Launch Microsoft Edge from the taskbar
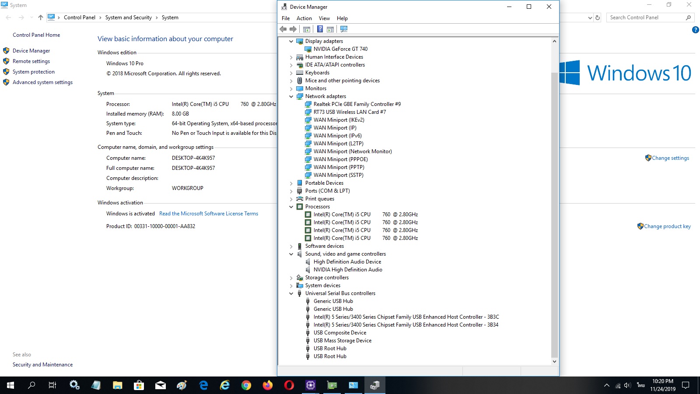 tap(203, 385)
